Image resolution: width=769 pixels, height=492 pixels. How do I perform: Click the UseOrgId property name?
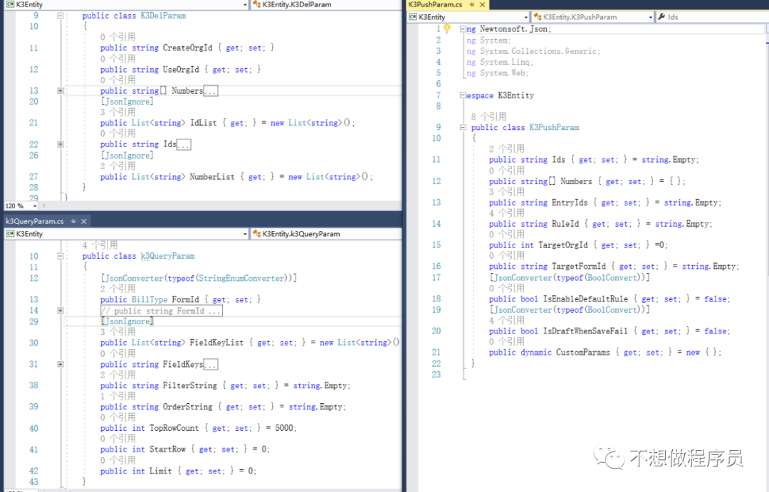(x=181, y=70)
